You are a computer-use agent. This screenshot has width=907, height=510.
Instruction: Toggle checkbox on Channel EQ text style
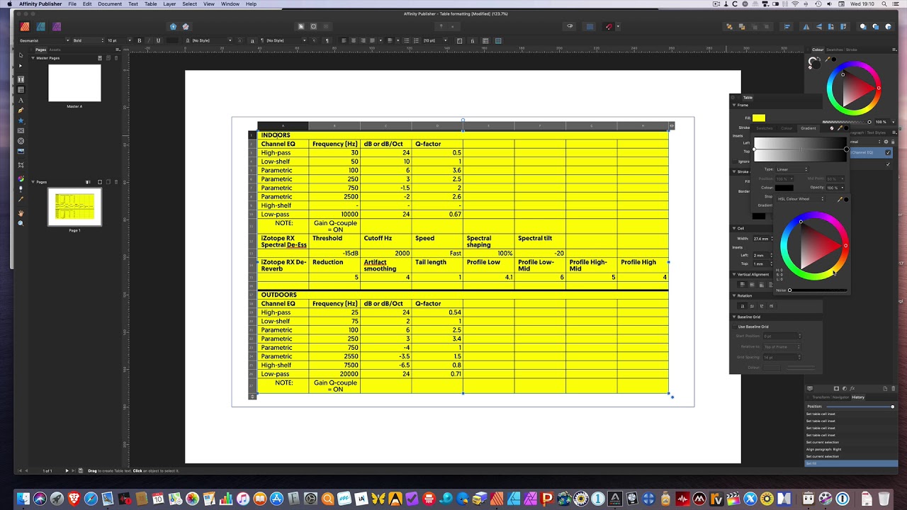(888, 152)
